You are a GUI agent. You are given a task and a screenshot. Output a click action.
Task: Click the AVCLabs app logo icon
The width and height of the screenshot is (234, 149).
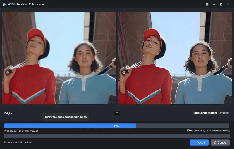point(4,4)
